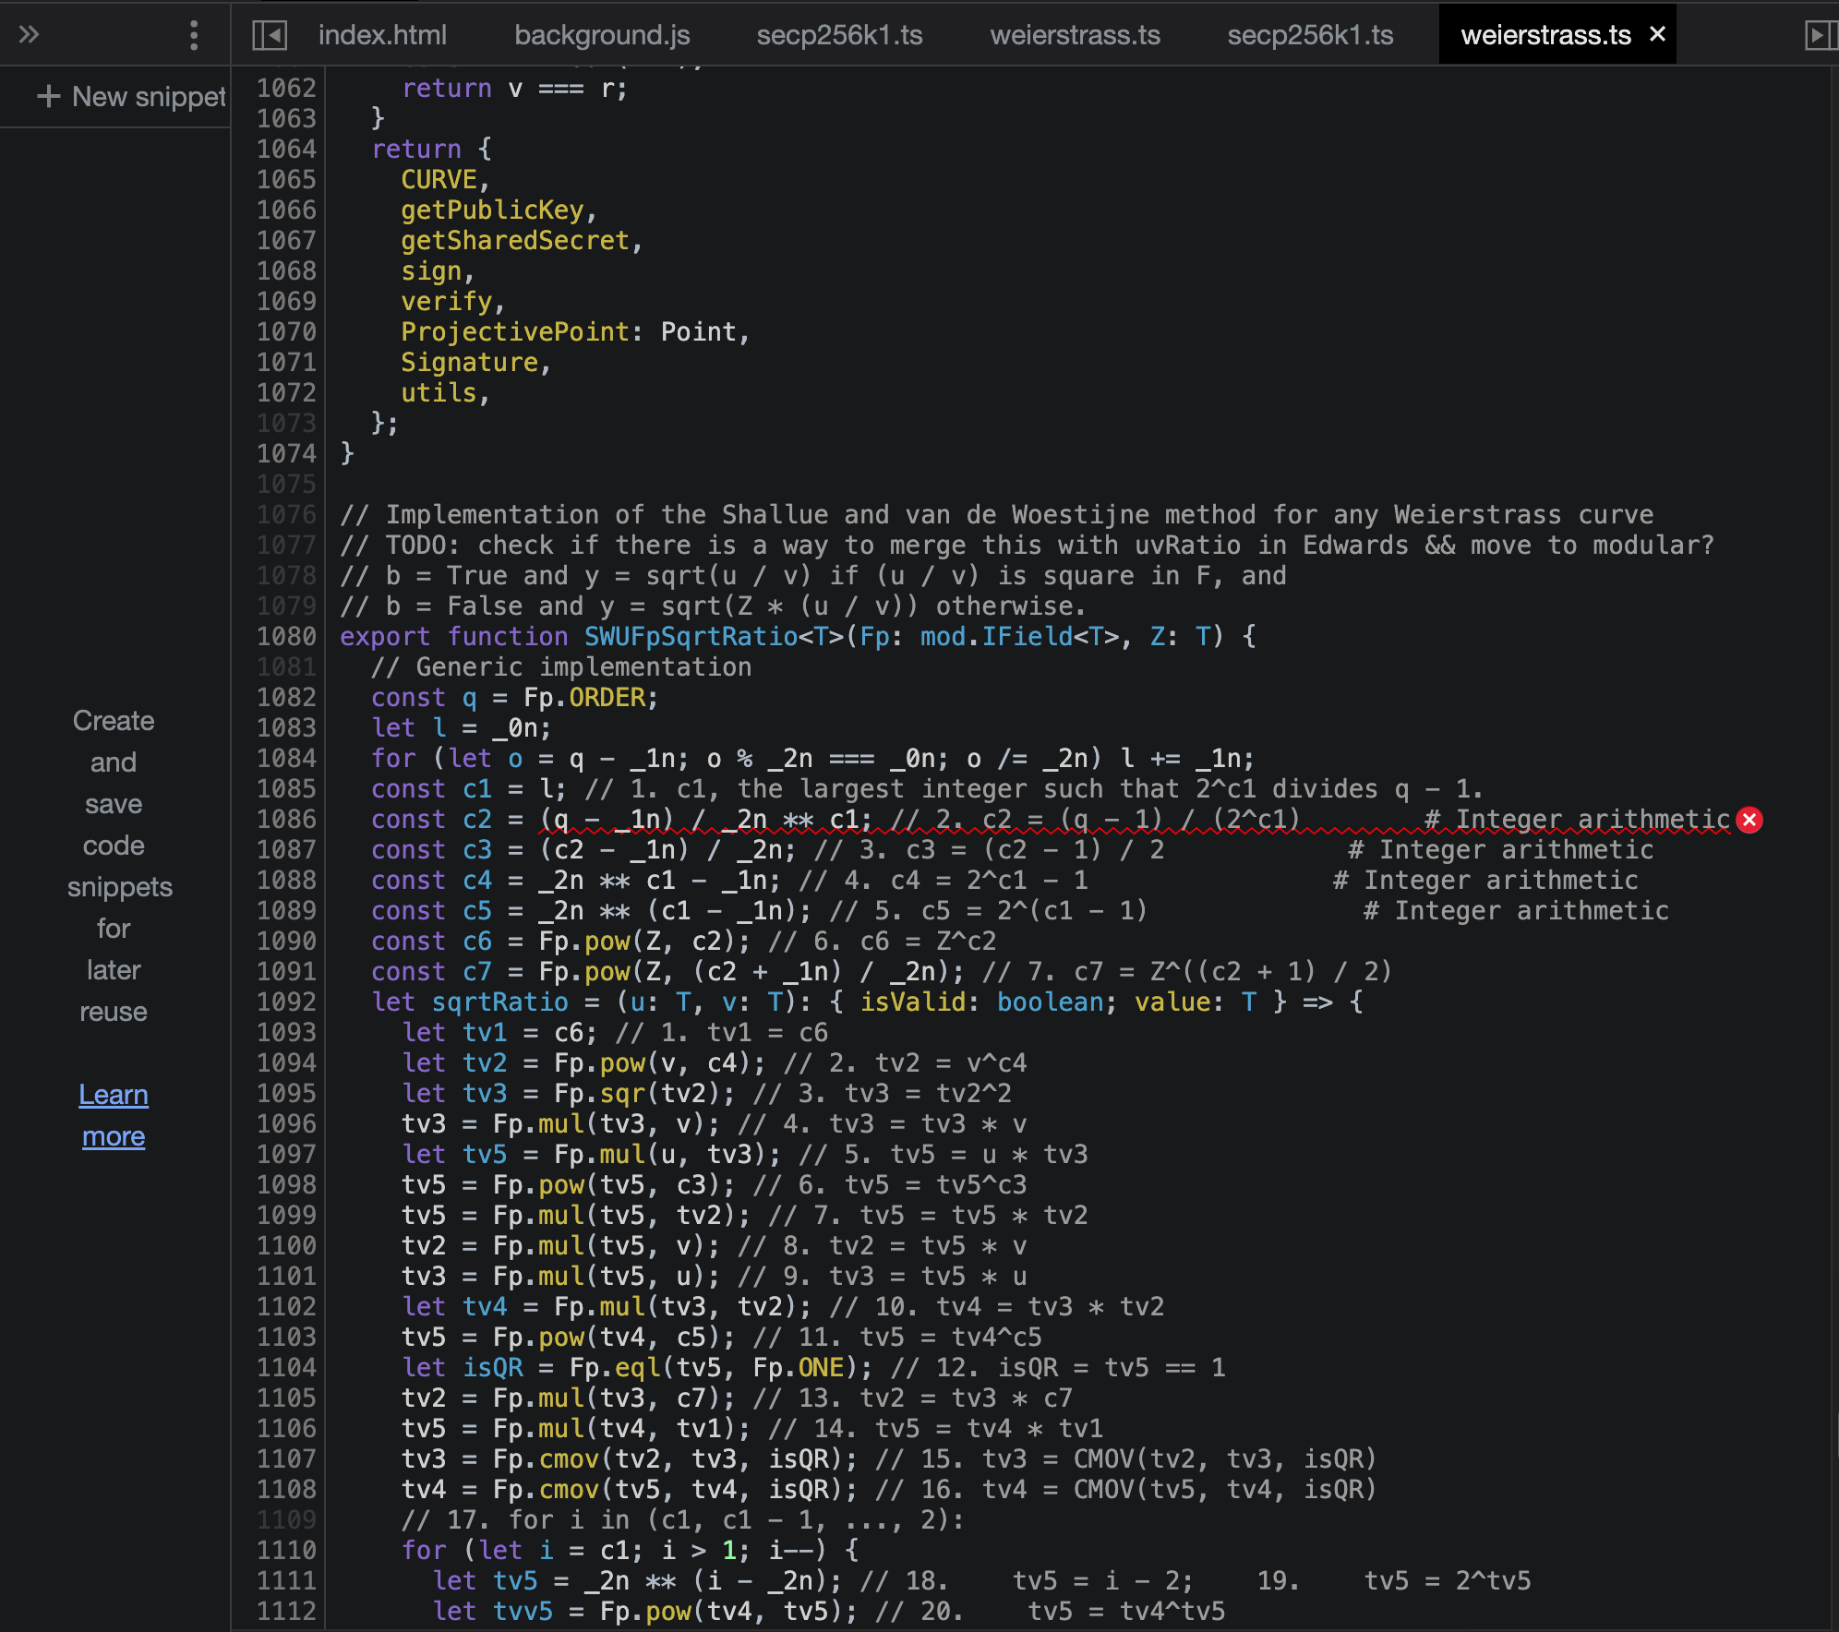Image resolution: width=1839 pixels, height=1632 pixels.
Task: Click line number 1064 in gutter
Action: tap(286, 149)
